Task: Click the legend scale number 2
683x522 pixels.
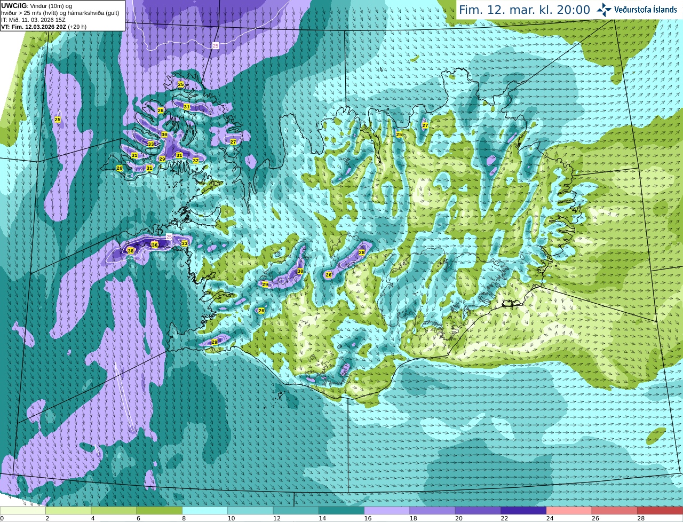Action: click(47, 518)
